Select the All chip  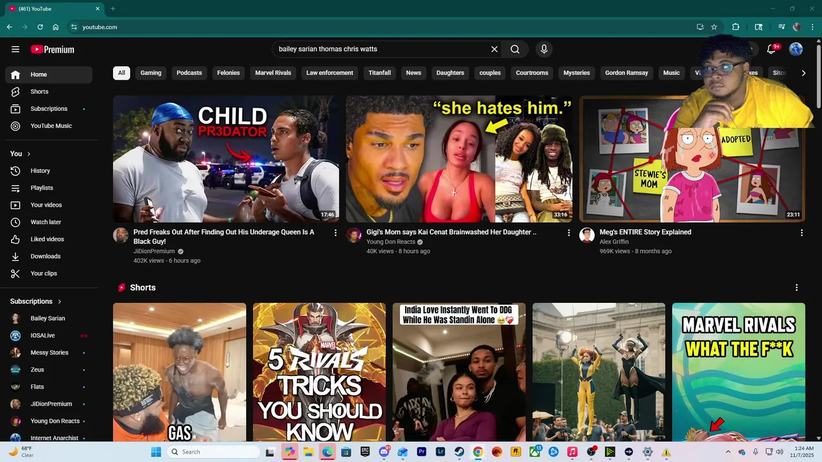click(x=121, y=73)
